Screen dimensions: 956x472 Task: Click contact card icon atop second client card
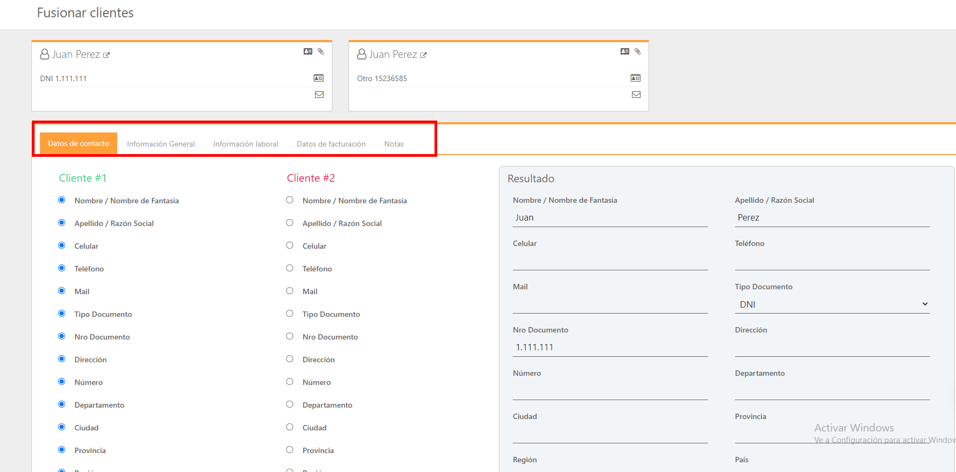pyautogui.click(x=625, y=51)
